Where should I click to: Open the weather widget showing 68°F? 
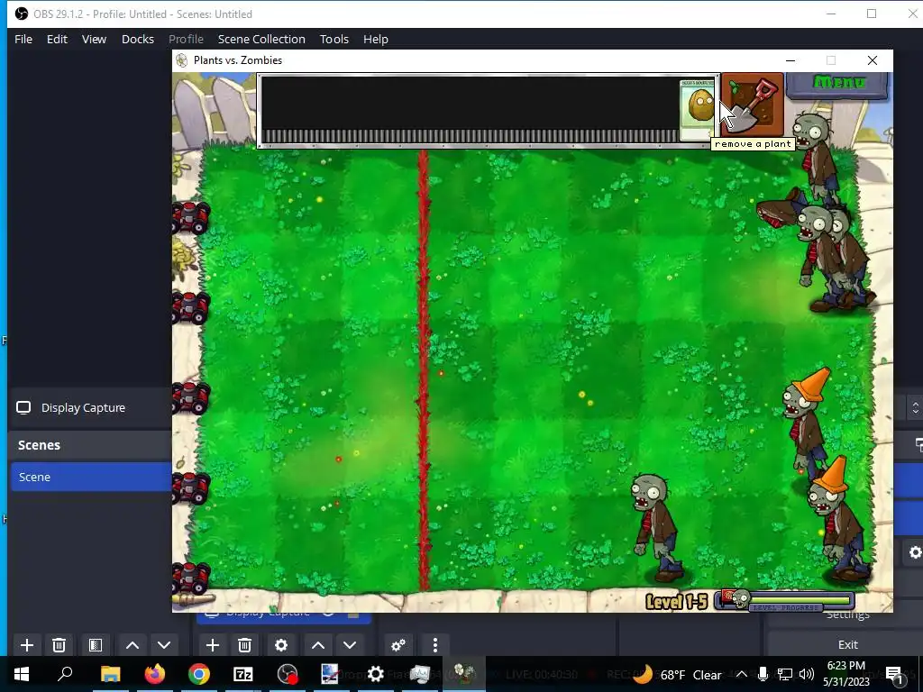pos(677,674)
